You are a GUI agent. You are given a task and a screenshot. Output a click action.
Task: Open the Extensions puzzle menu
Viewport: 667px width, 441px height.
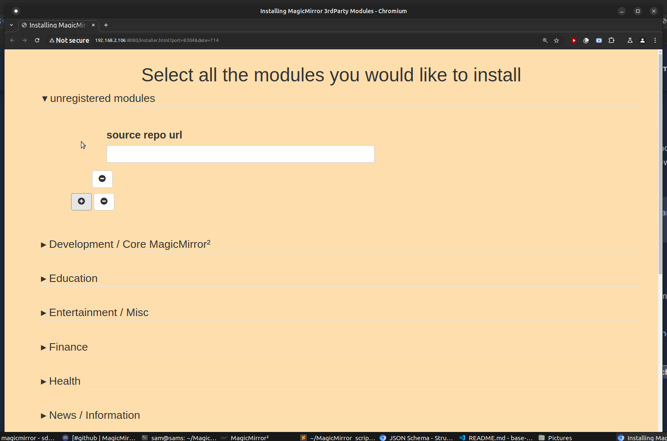(x=611, y=40)
